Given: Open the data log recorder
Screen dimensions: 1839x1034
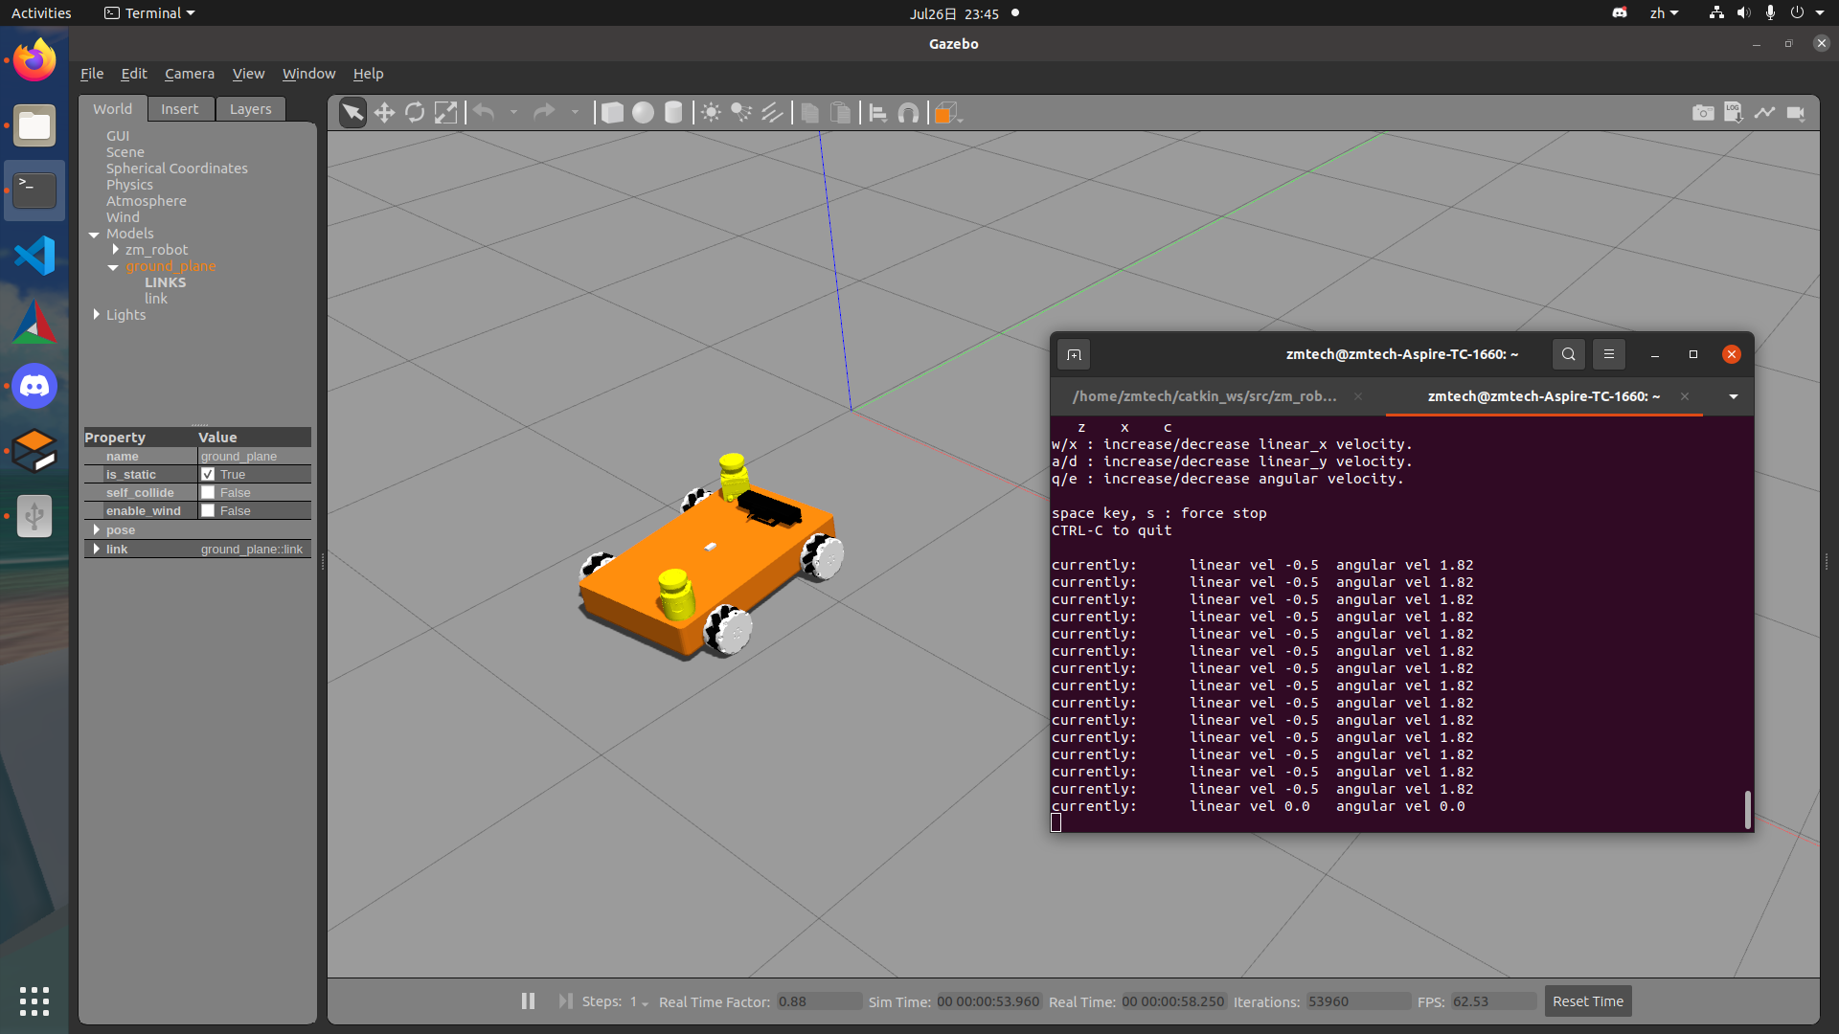Looking at the screenshot, I should [x=1734, y=113].
